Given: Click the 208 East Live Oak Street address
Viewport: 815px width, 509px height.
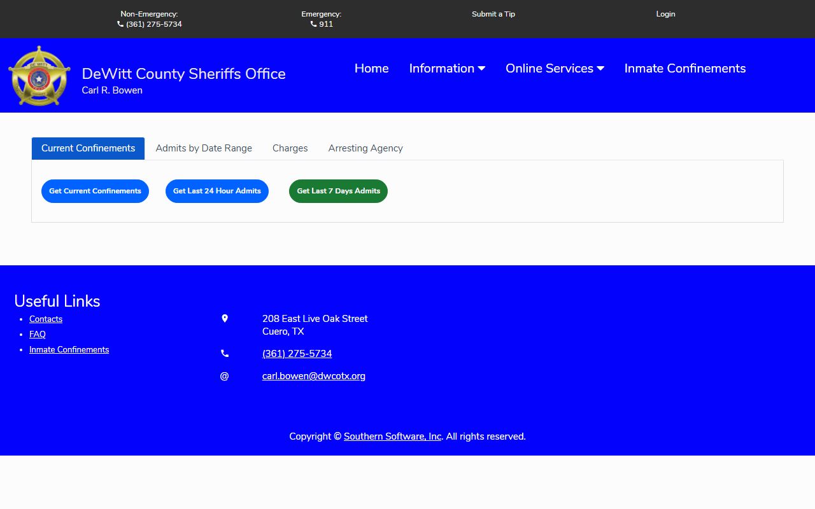Looking at the screenshot, I should click(x=315, y=319).
